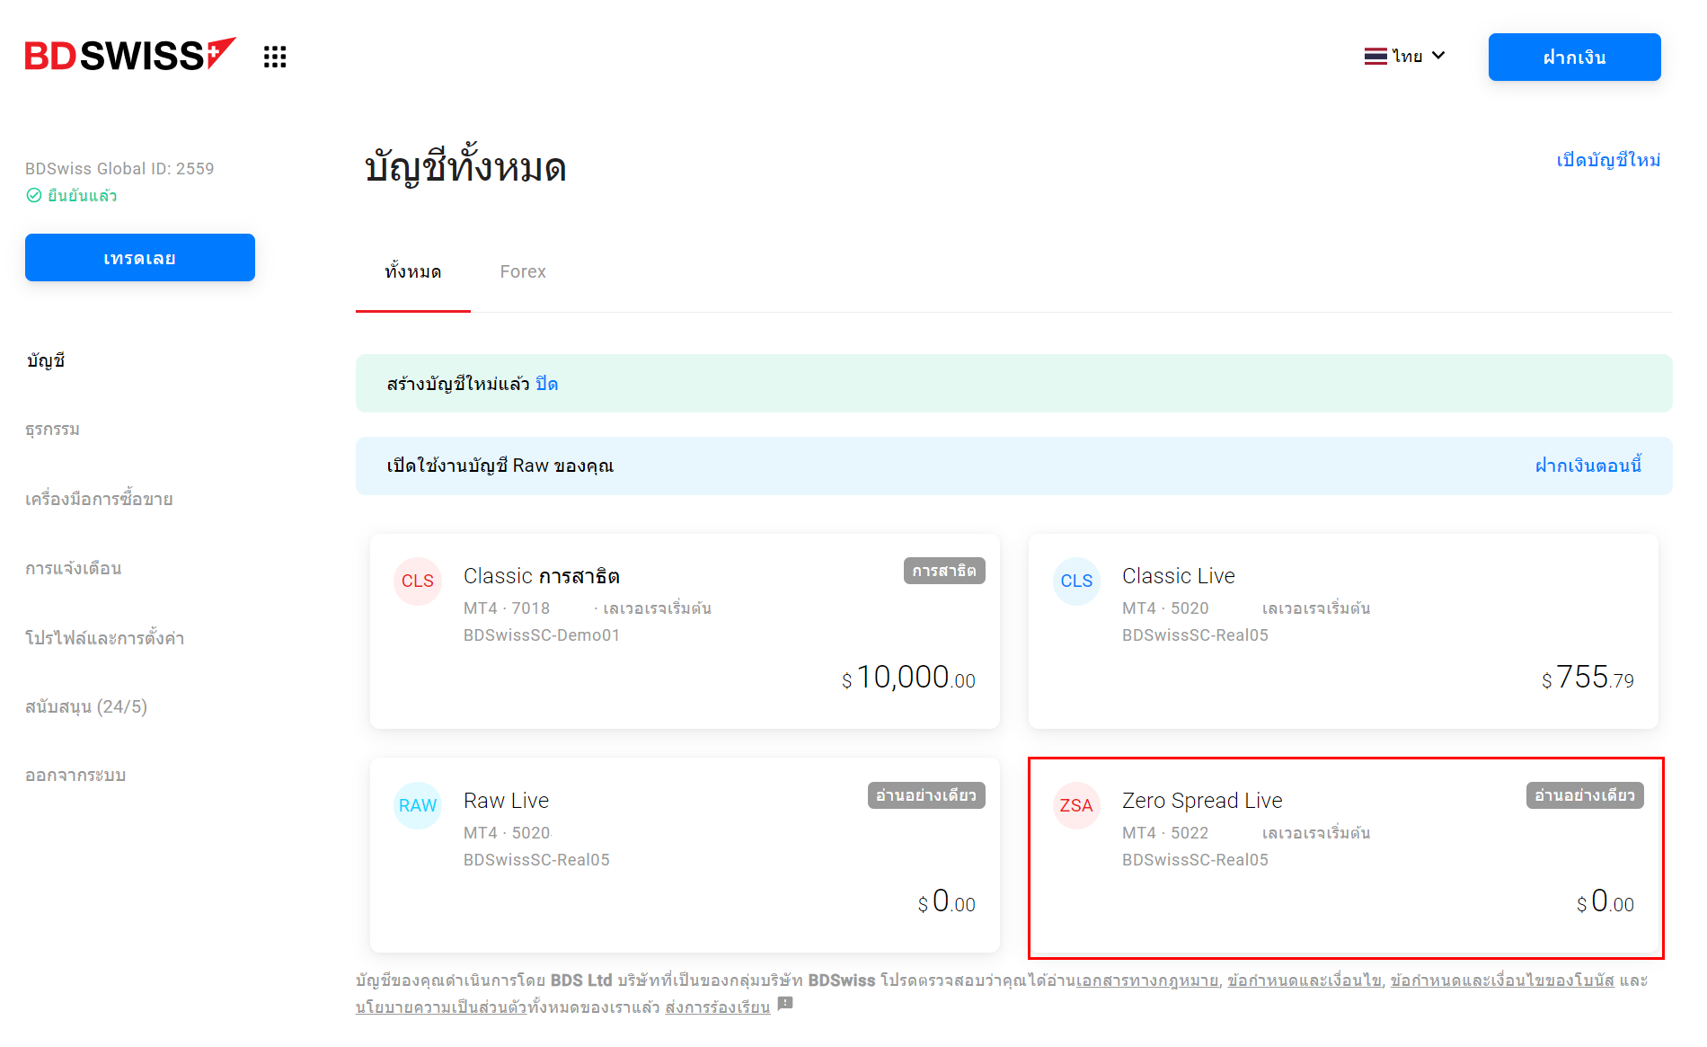Click ออกจากระบบ to log out
Screen dimensions: 1707x1047
click(x=75, y=776)
